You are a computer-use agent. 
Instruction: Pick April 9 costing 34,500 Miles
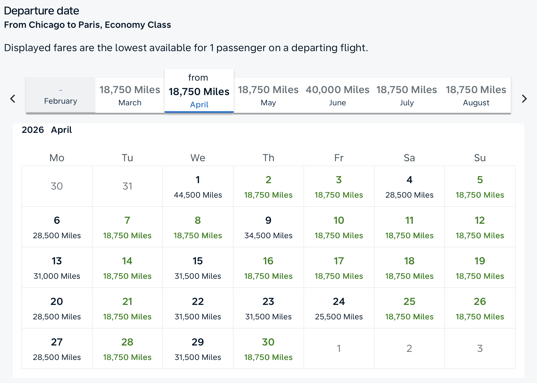pos(268,227)
